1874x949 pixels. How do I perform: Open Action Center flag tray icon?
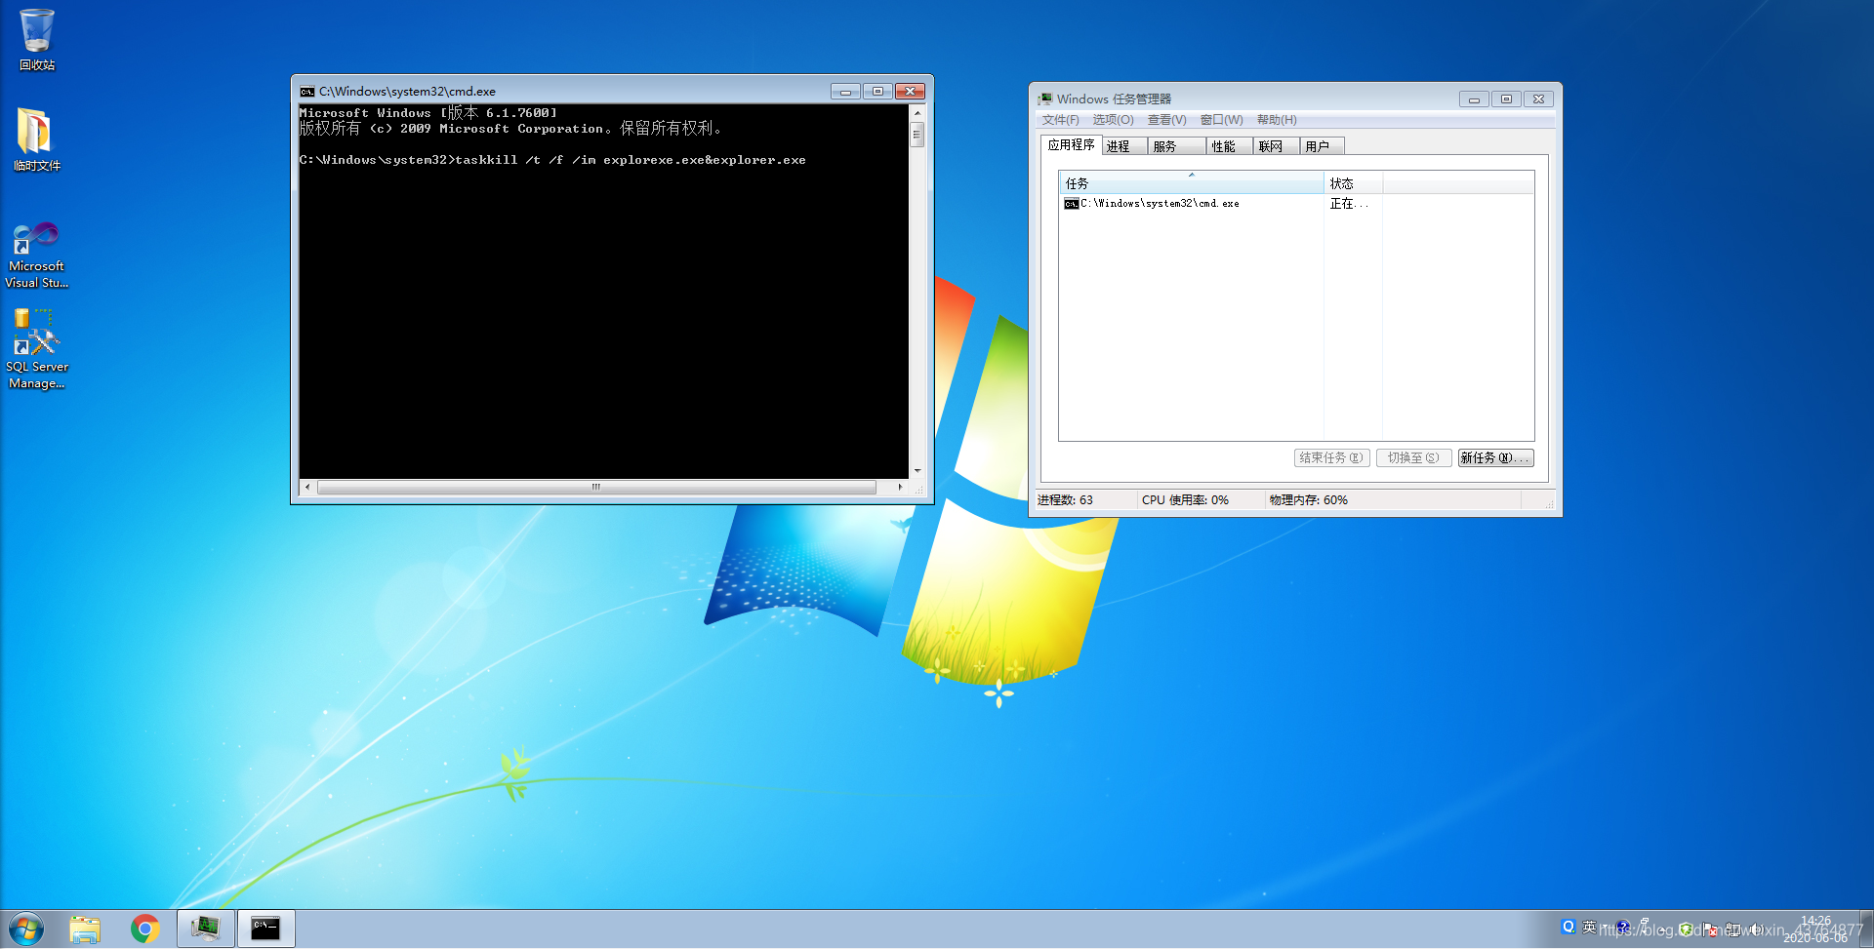point(1709,929)
